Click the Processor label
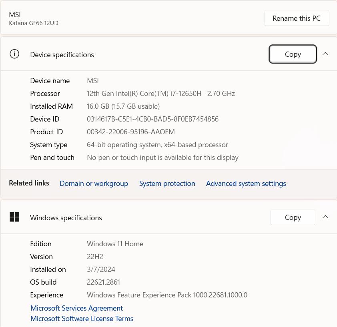337x327 pixels. pos(45,94)
